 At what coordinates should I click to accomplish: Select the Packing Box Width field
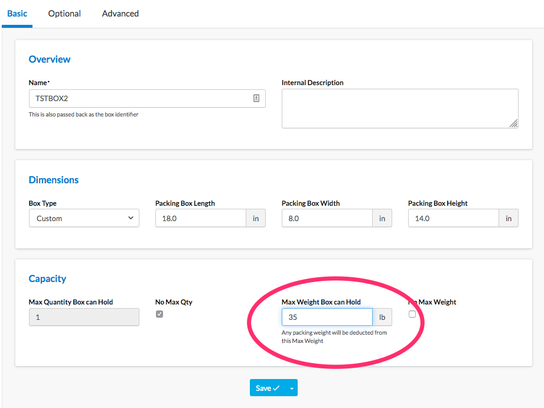327,218
